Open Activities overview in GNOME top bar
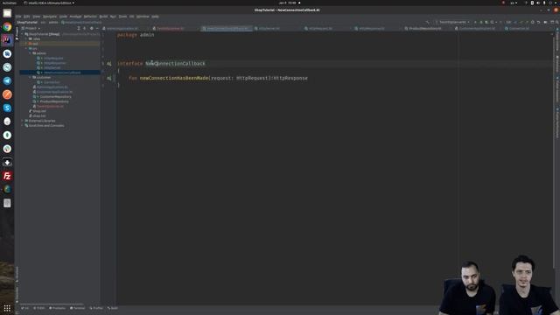Image resolution: width=560 pixels, height=315 pixels. 9,3
